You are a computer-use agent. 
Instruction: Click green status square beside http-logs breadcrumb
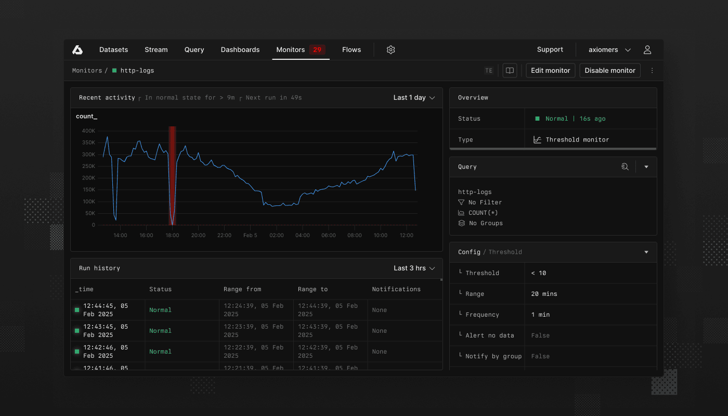coord(114,71)
